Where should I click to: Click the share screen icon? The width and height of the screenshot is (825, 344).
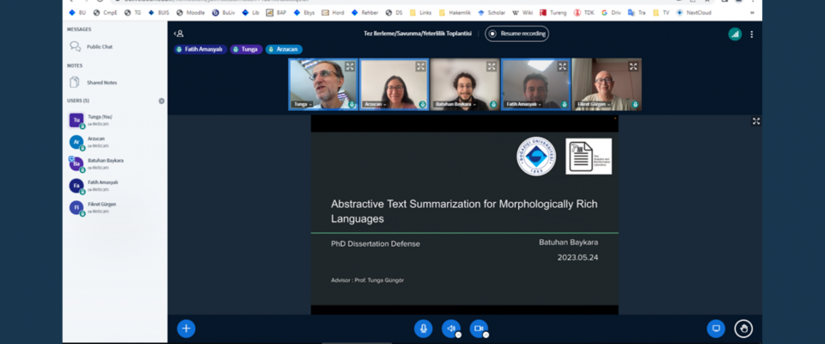click(716, 329)
